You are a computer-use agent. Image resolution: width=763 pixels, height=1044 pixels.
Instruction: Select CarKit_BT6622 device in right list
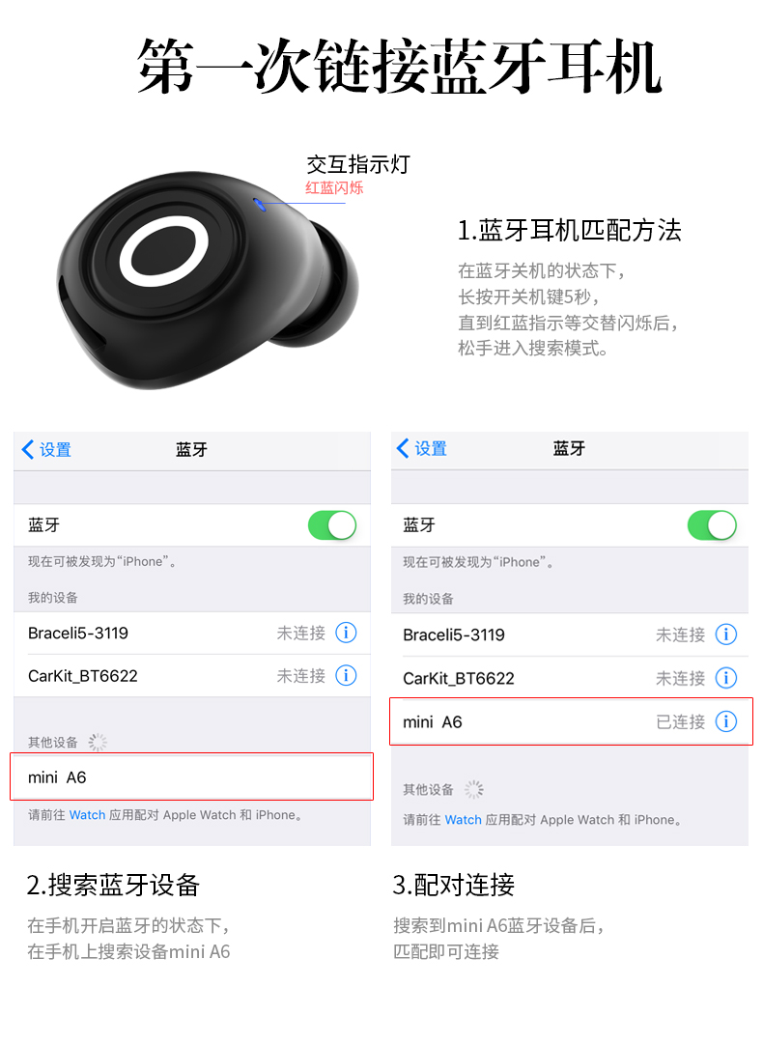[x=570, y=678]
